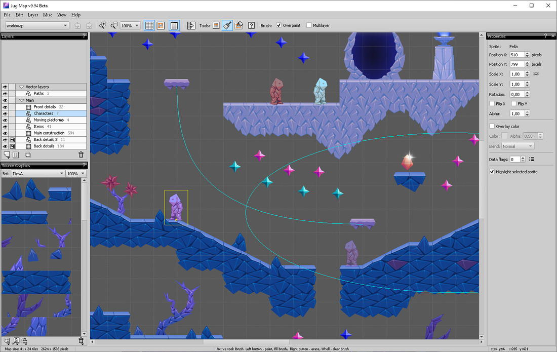Open the worldmap map dropdown

click(36, 25)
